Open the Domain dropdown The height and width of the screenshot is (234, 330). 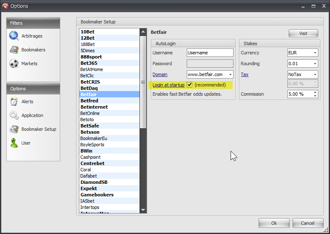pyautogui.click(x=230, y=74)
